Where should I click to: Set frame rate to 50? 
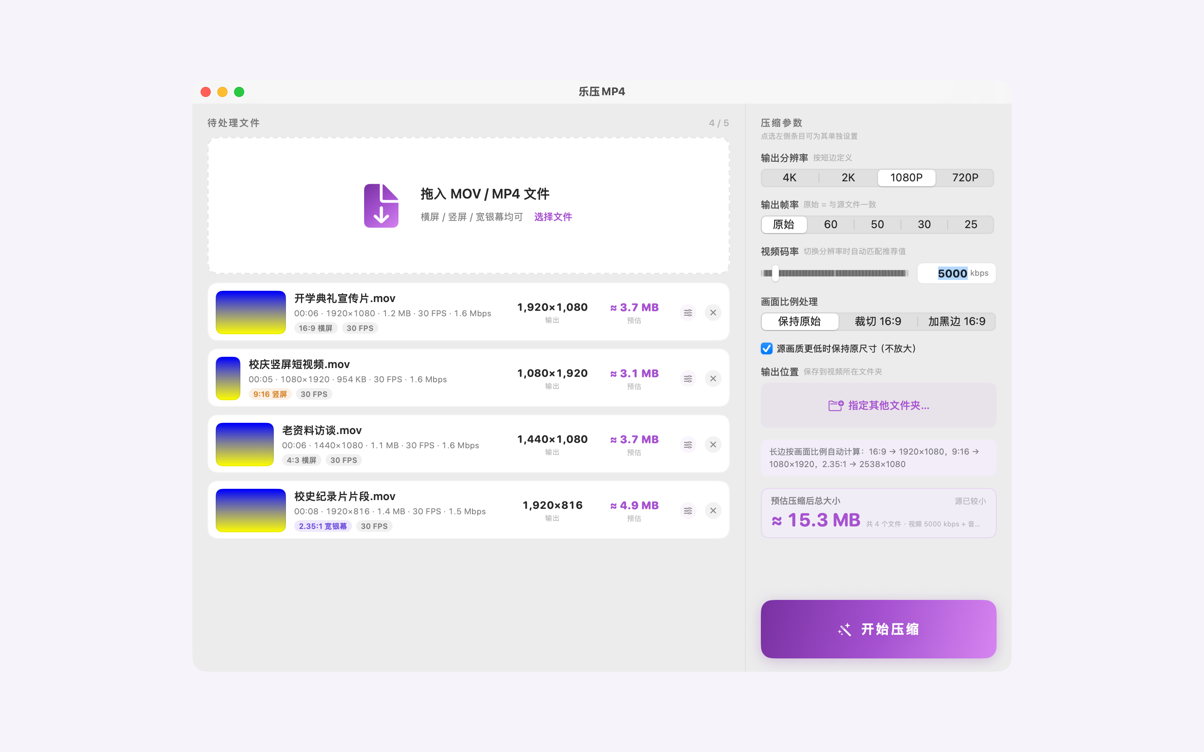877,224
